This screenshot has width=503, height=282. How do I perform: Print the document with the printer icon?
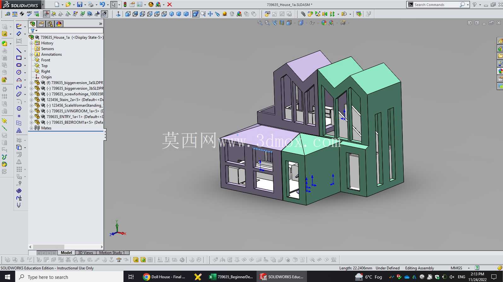91,4
